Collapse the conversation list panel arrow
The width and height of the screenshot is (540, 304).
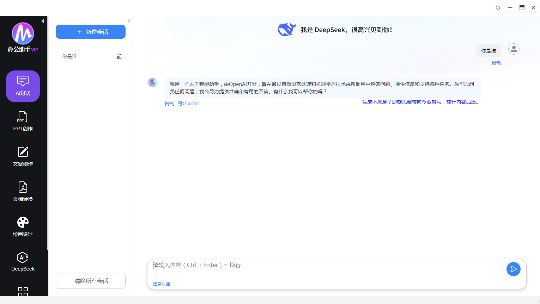(129, 21)
